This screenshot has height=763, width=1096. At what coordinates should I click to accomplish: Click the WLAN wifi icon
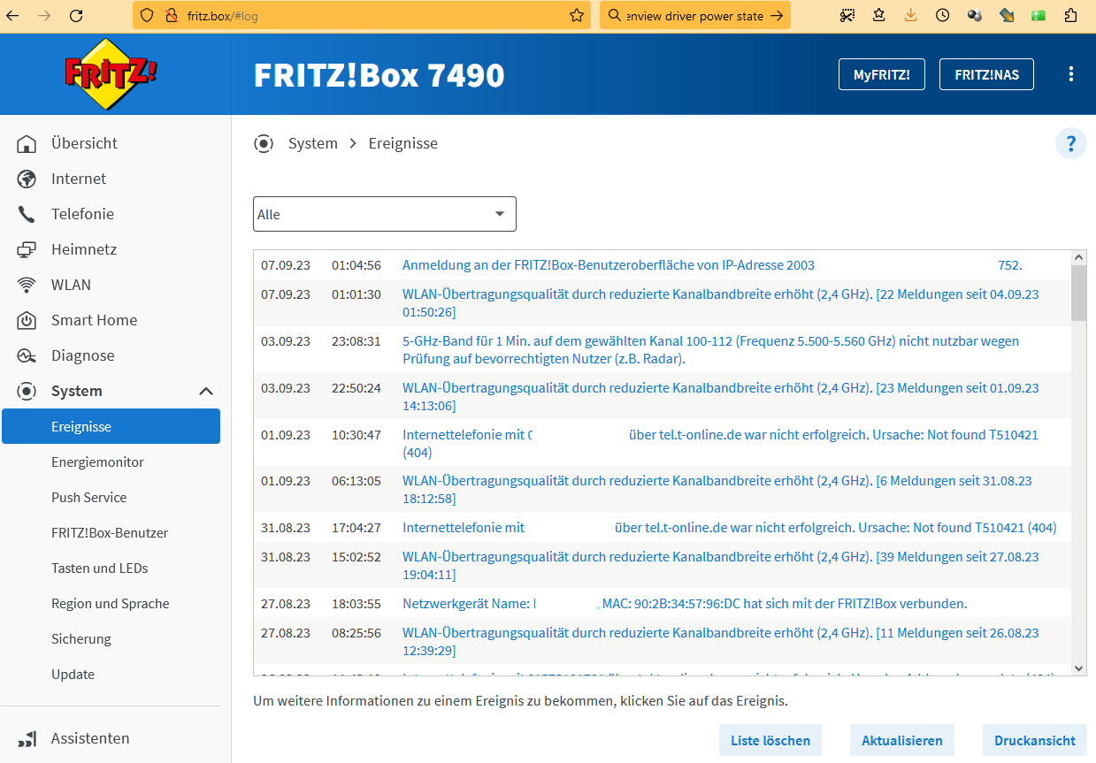coord(27,285)
